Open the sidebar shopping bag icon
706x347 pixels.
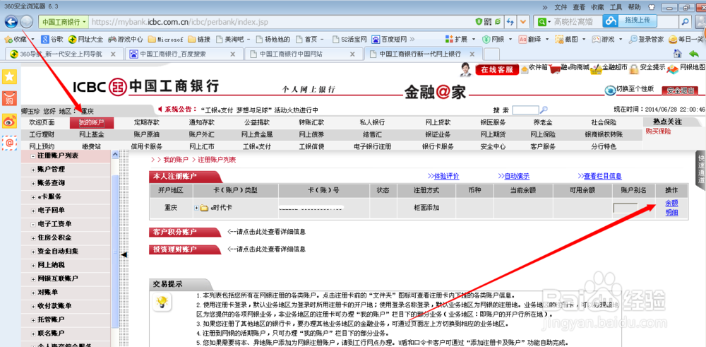tap(9, 98)
